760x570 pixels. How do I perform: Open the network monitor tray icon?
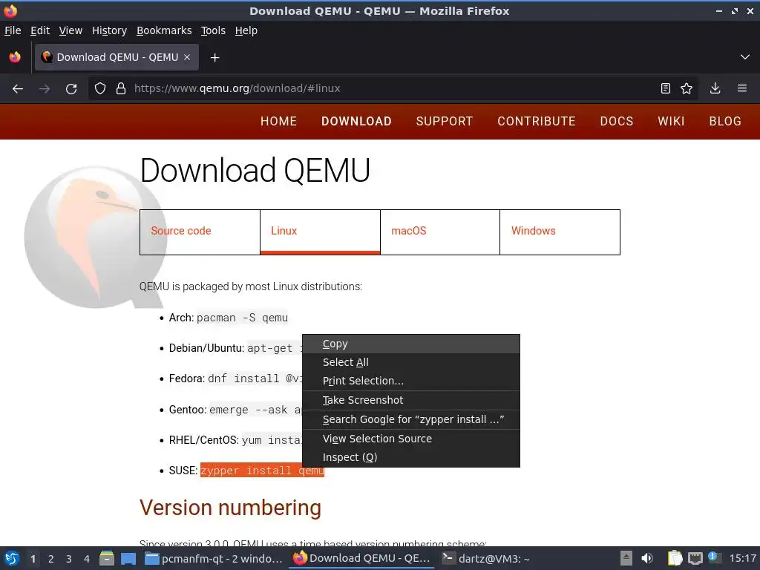[695, 558]
